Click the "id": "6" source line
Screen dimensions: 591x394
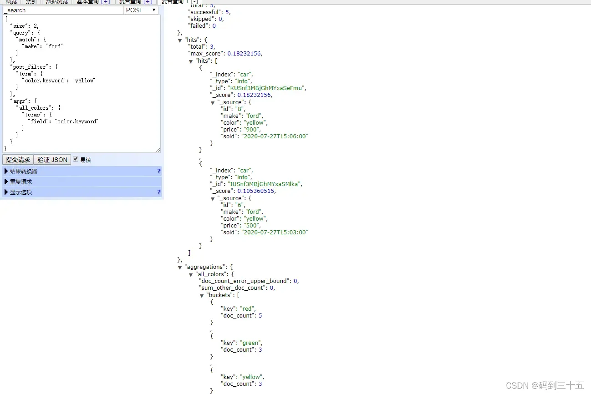point(233,205)
